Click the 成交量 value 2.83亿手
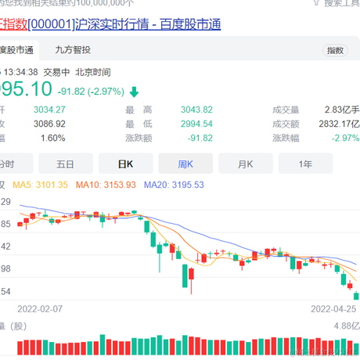 point(342,110)
